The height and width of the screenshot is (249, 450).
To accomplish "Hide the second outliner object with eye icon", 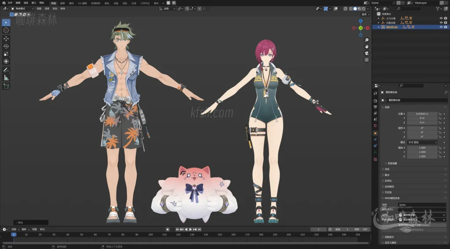I will (441, 22).
